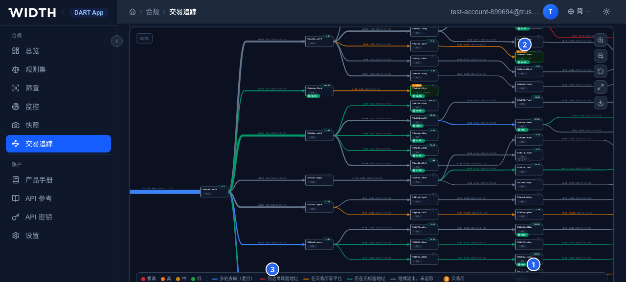Open the API 参考 reference
Image resolution: width=626 pixels, height=282 pixels.
pos(58,198)
